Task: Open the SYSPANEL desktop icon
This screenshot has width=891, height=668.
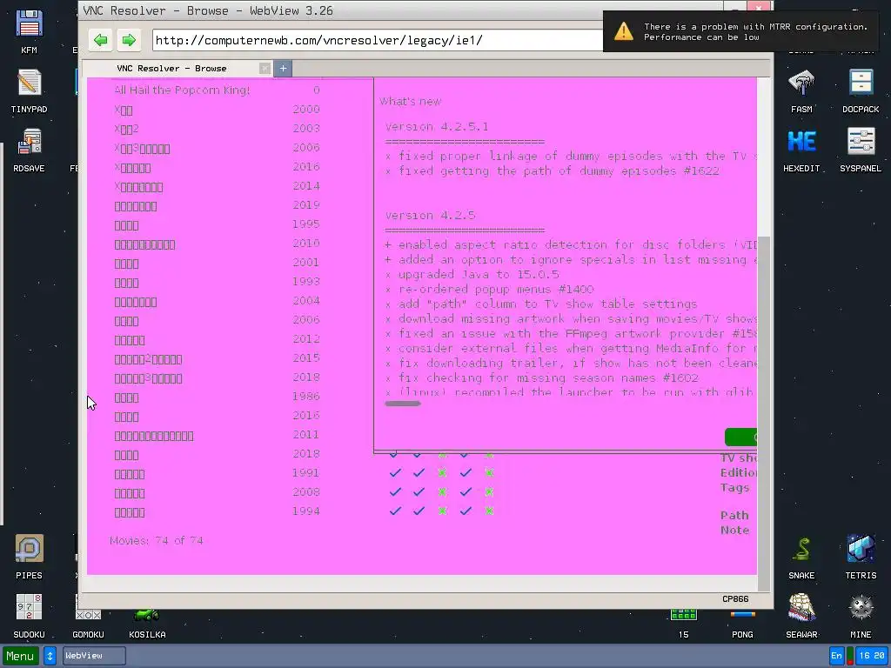Action: 861,150
